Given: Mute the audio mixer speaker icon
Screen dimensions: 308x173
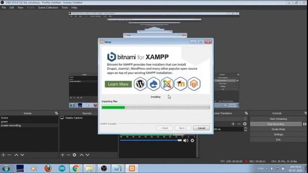Looking at the screenshot, I should (186, 140).
